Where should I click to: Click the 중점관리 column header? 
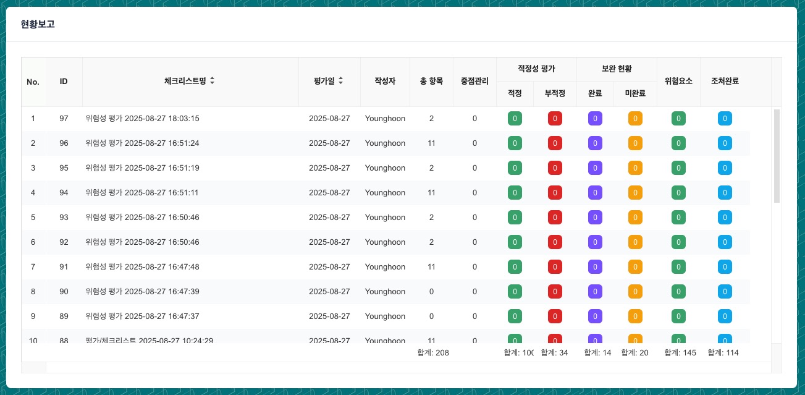click(x=474, y=81)
